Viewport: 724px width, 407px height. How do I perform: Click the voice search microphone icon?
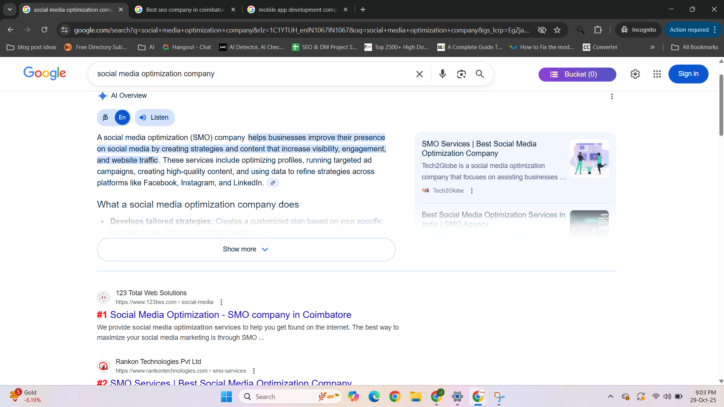pyautogui.click(x=442, y=74)
